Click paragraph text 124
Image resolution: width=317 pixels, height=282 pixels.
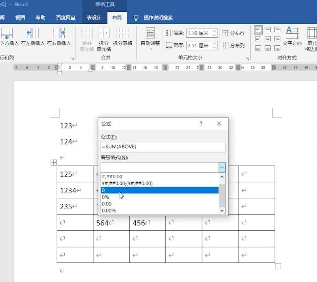click(x=66, y=142)
